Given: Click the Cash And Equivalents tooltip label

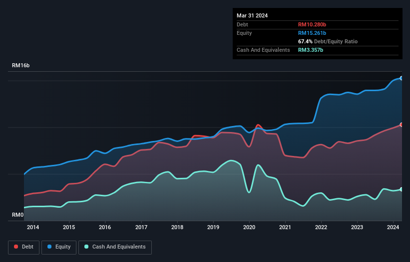Looking at the screenshot, I should 263,50.
